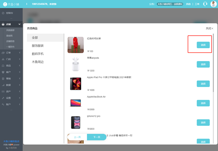Image resolution: width=218 pixels, height=151 pixels.
Task: Choose the Apple iPad Pro with 选择
Action: [x=203, y=84]
